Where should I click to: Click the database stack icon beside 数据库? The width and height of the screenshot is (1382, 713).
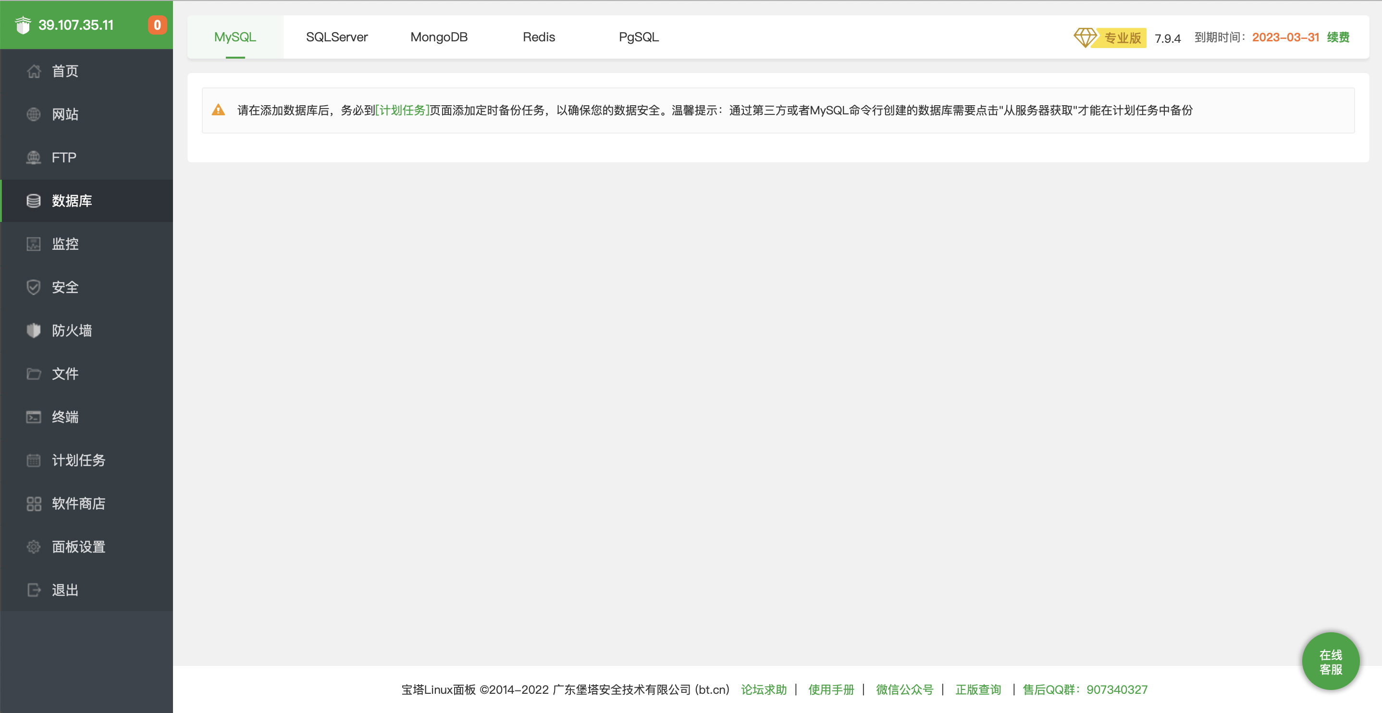coord(34,201)
